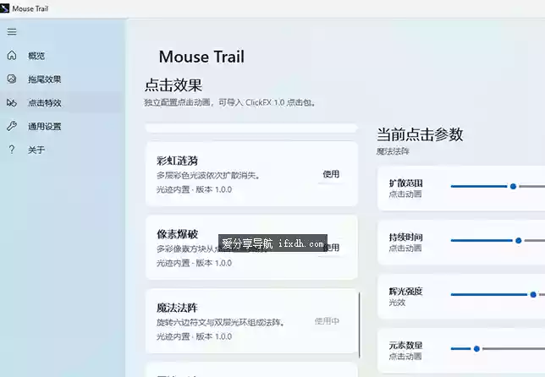Click the Mouse Trail page title
The width and height of the screenshot is (545, 377).
[x=201, y=57]
